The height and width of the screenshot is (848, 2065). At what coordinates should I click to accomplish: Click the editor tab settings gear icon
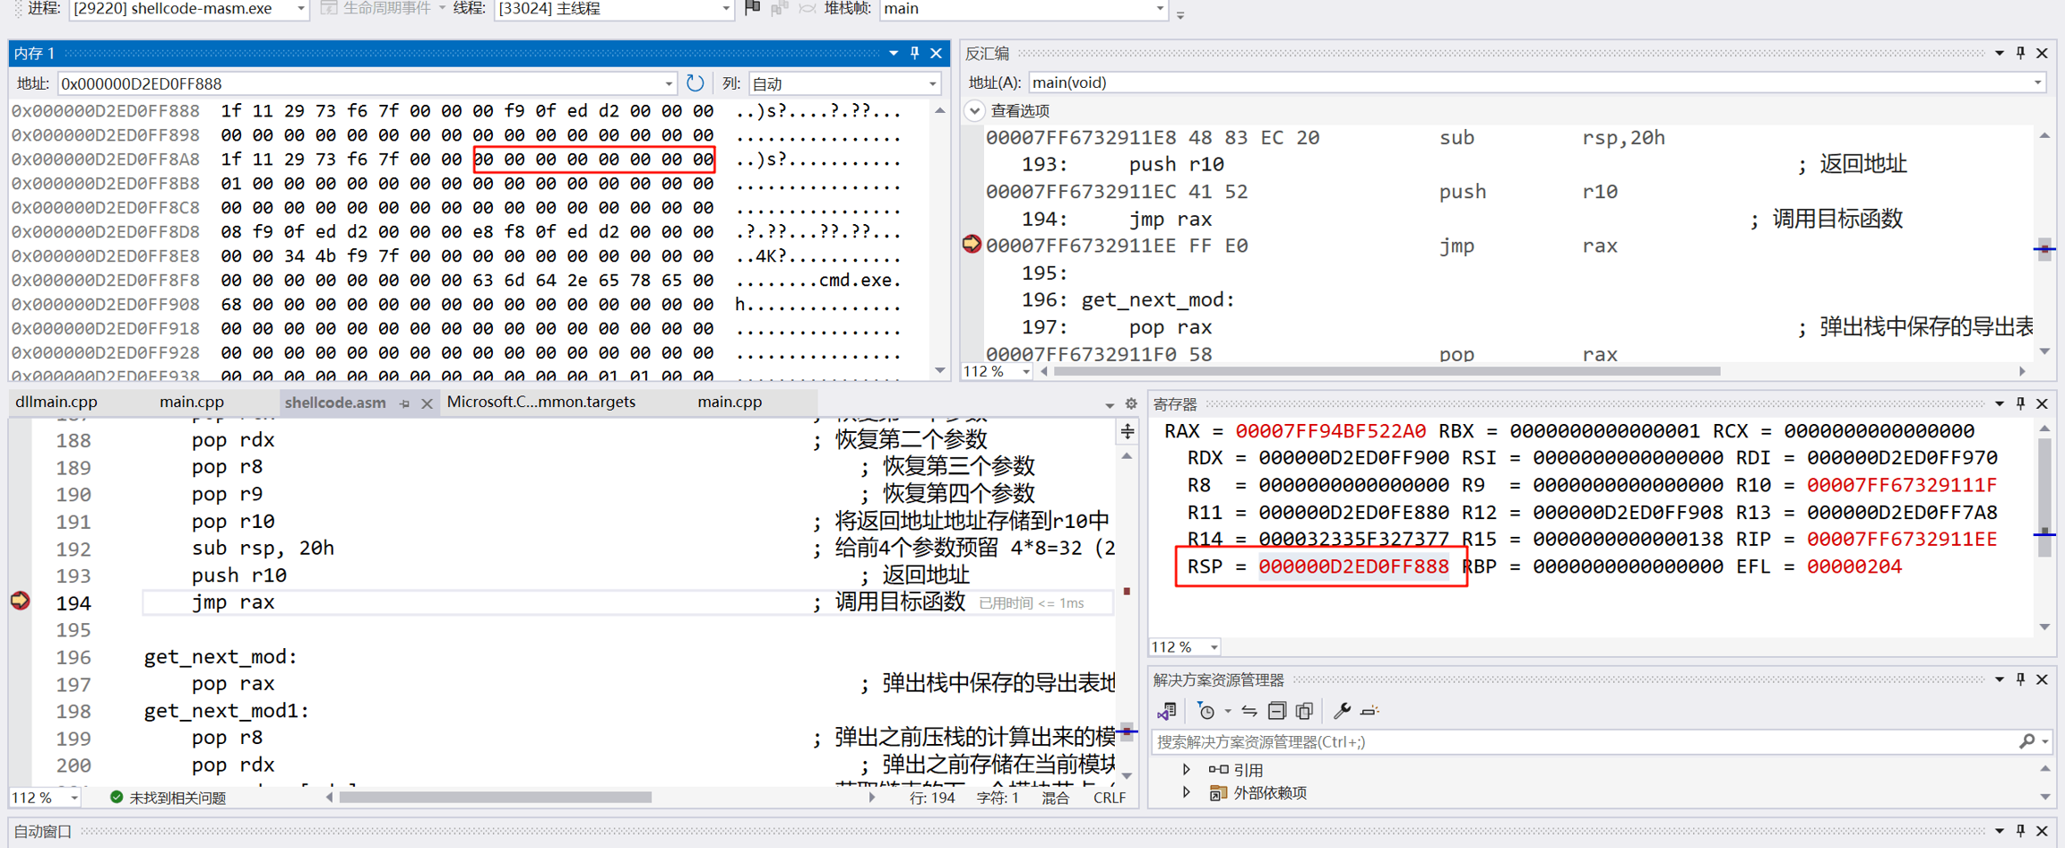point(1131,403)
